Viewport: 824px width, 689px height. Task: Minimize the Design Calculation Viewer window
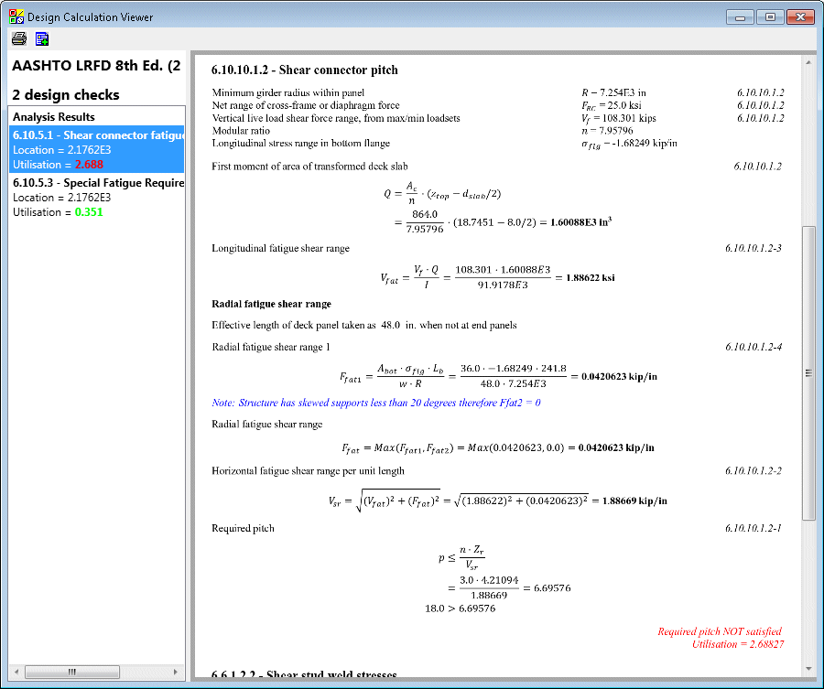click(x=741, y=16)
